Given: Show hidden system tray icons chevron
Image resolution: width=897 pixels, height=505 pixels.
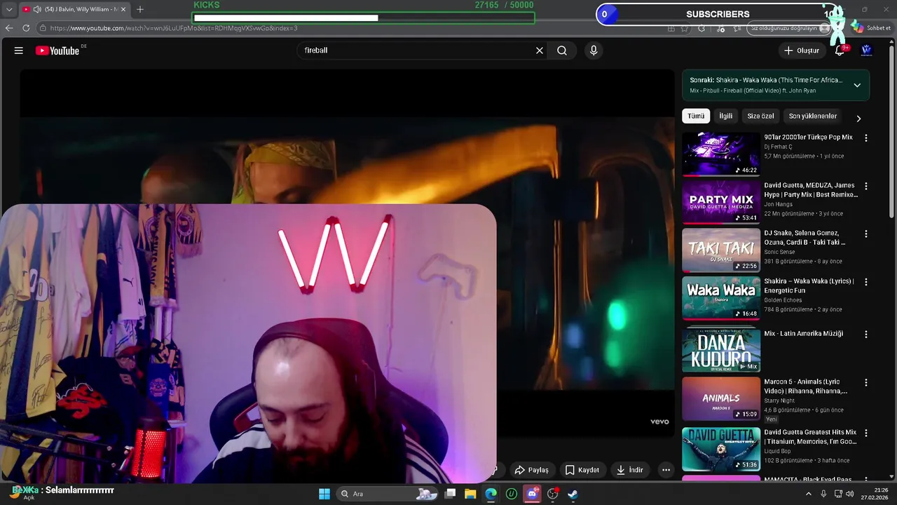Looking at the screenshot, I should click(808, 494).
